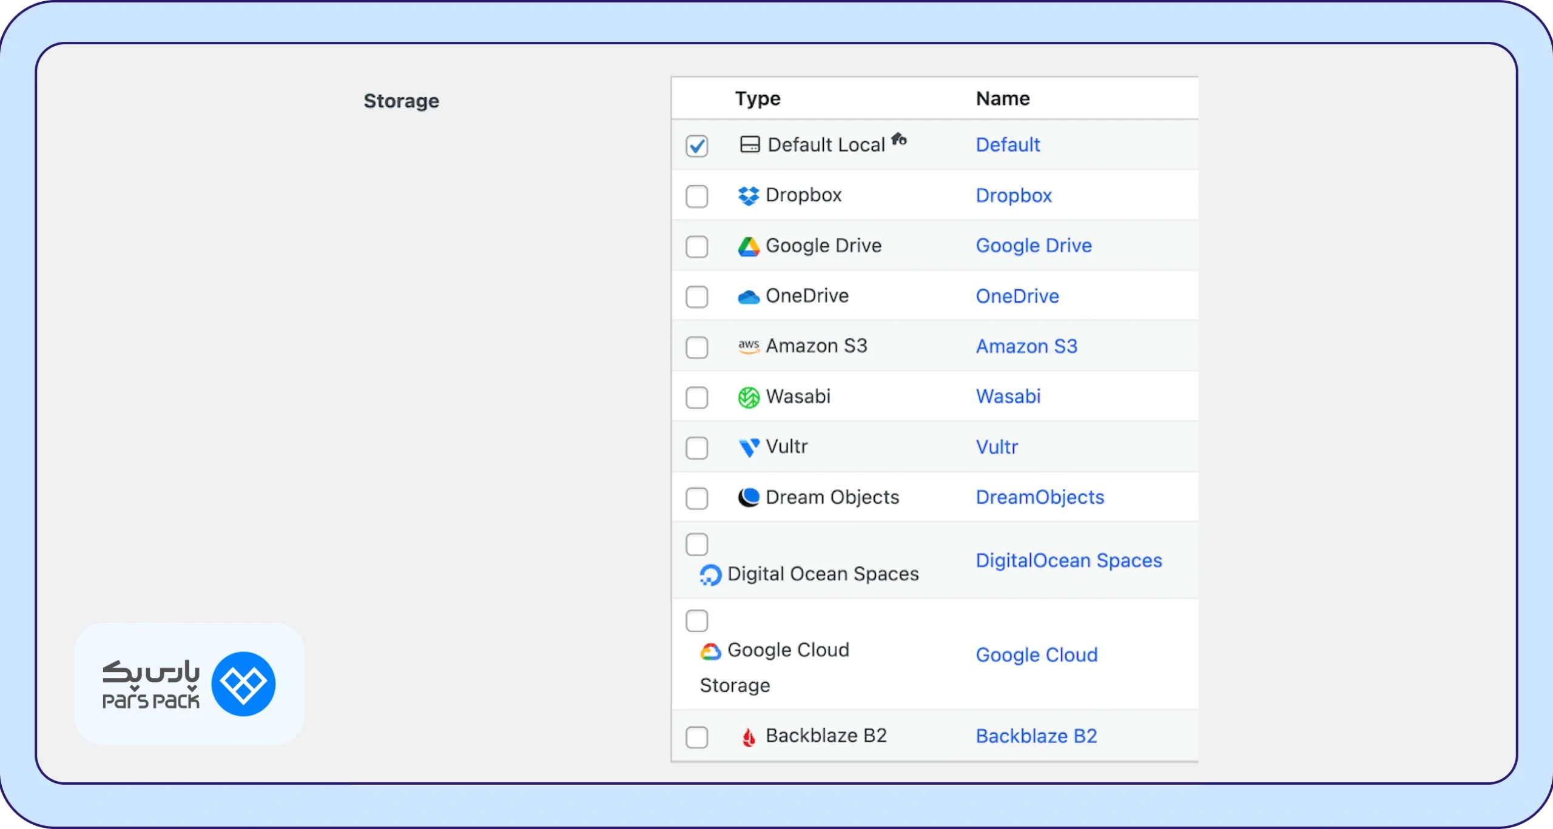Open the Backblaze B2 name link
Viewport: 1553px width, 829px height.
[x=1037, y=737]
